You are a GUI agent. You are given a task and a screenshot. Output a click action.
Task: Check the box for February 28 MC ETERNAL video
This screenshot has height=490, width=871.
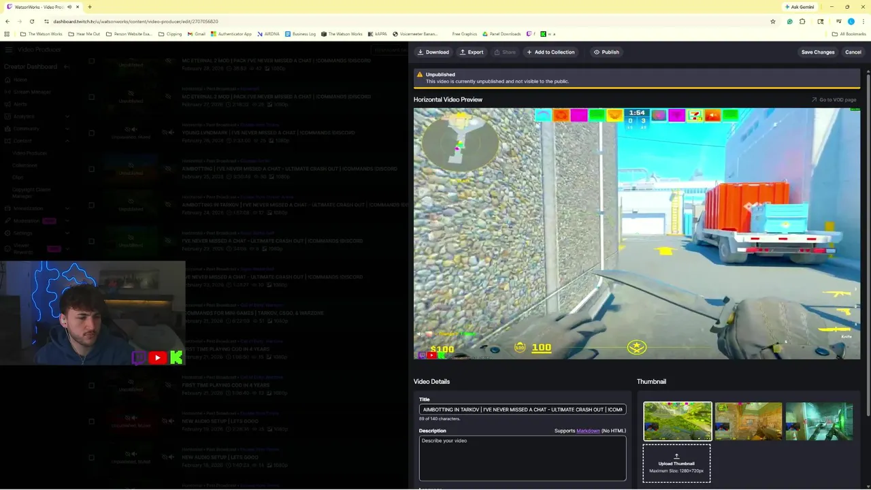pos(91,61)
